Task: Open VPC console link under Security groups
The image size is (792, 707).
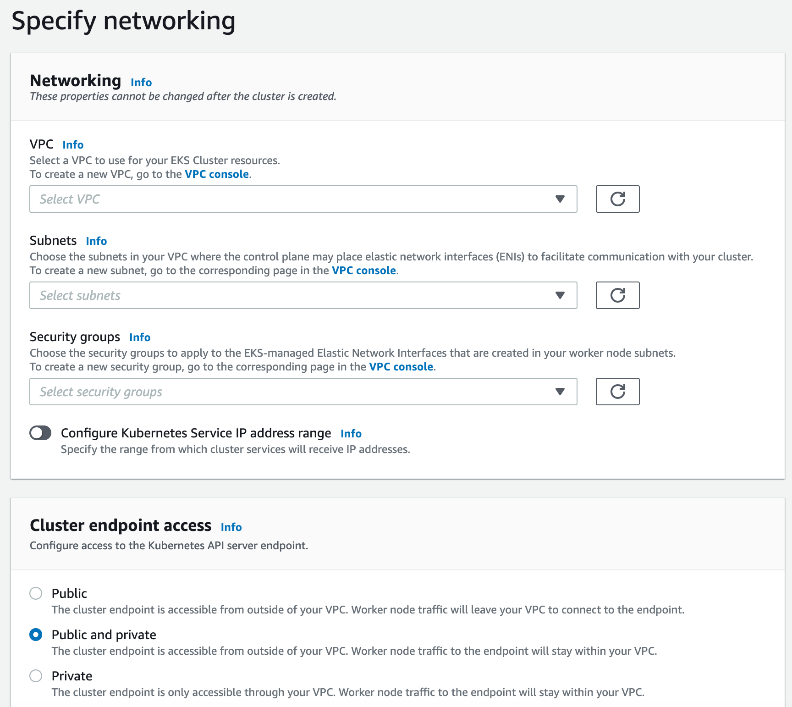Action: [401, 367]
